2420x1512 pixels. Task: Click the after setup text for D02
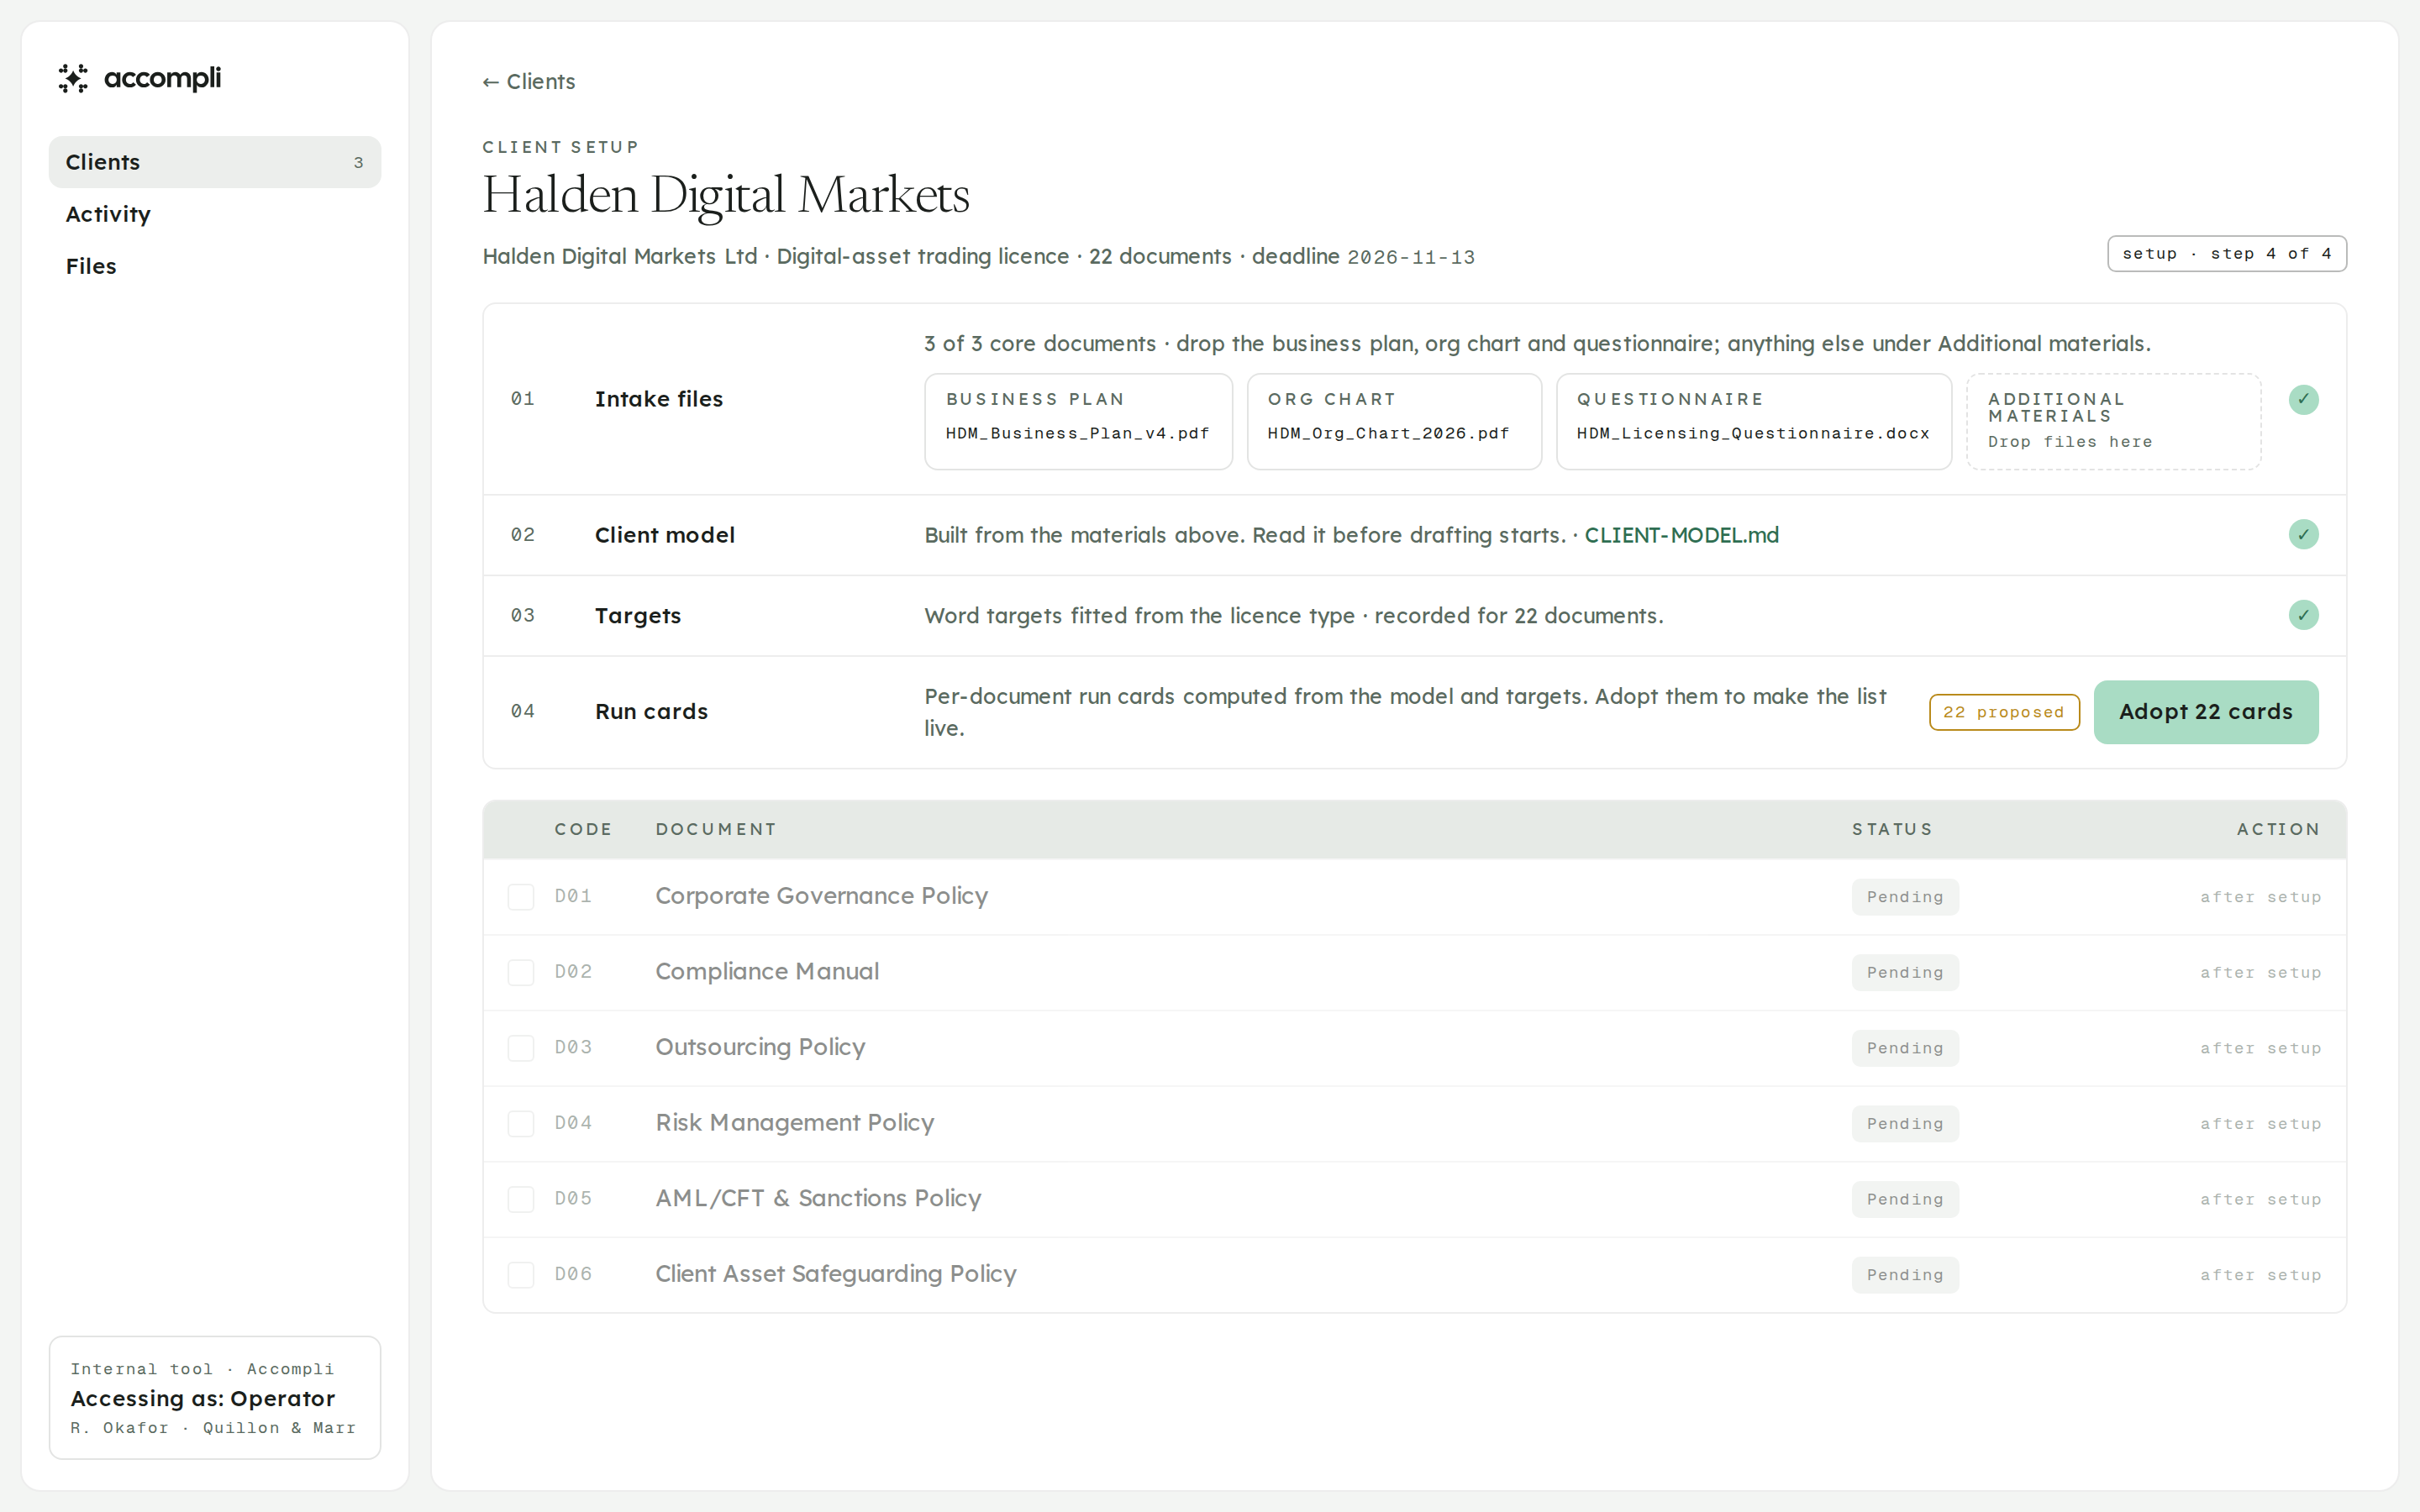tap(2260, 973)
